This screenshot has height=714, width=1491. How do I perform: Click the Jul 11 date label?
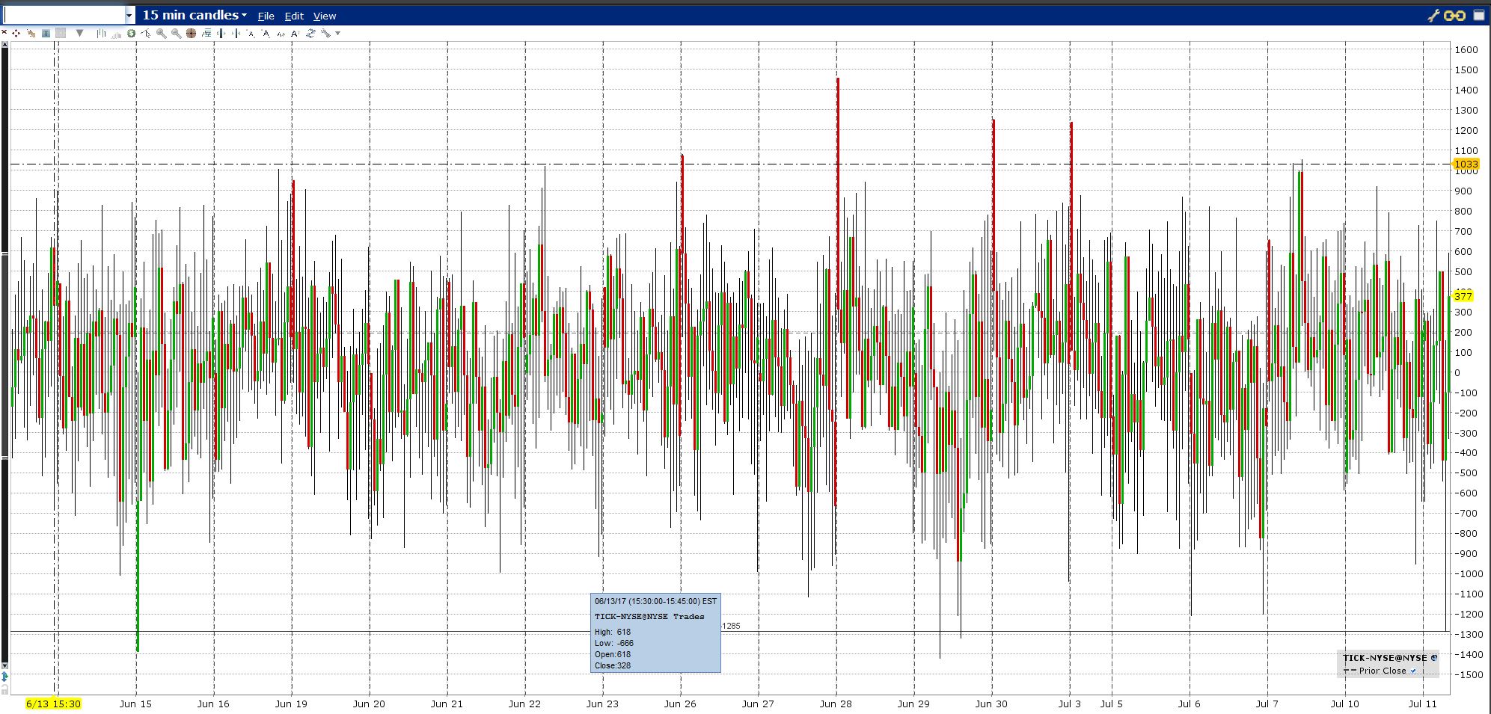click(1422, 704)
